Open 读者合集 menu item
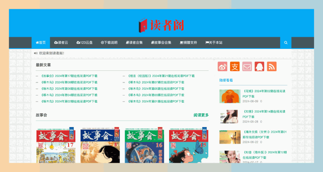The image size is (323, 172). coord(134,42)
